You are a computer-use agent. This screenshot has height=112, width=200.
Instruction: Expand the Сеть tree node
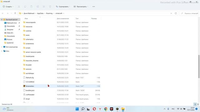[x=2, y=51]
